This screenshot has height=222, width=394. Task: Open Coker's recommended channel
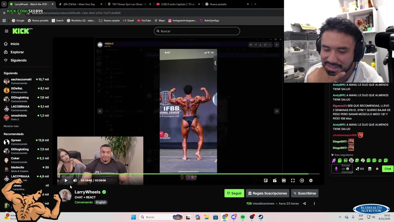[x=26, y=160]
